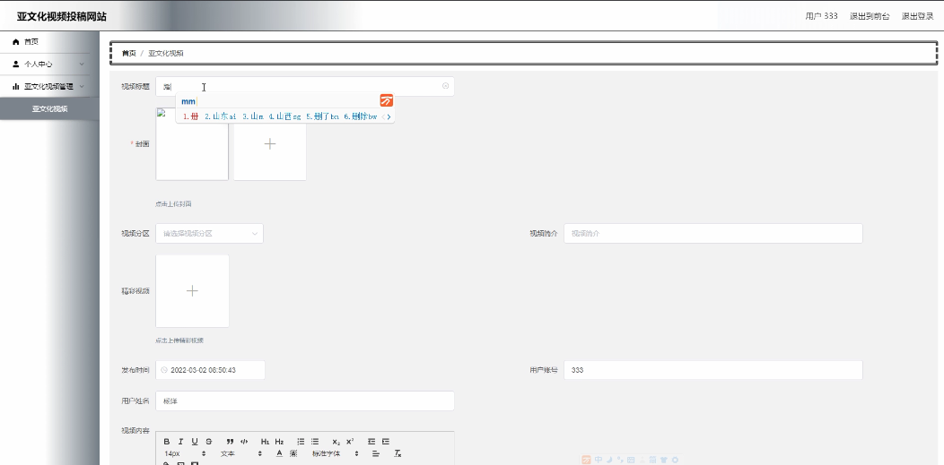The image size is (944, 465).
Task: Click the plus tile to upload a cover
Action: [x=270, y=143]
